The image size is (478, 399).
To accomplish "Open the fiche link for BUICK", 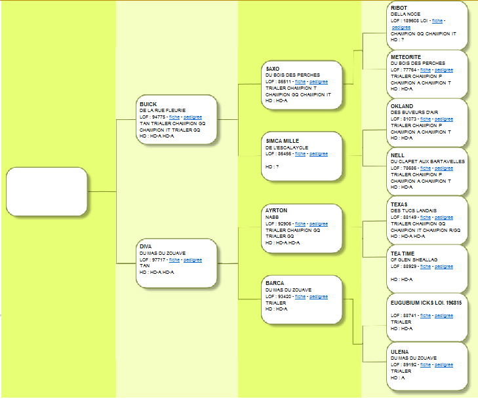I will (174, 117).
